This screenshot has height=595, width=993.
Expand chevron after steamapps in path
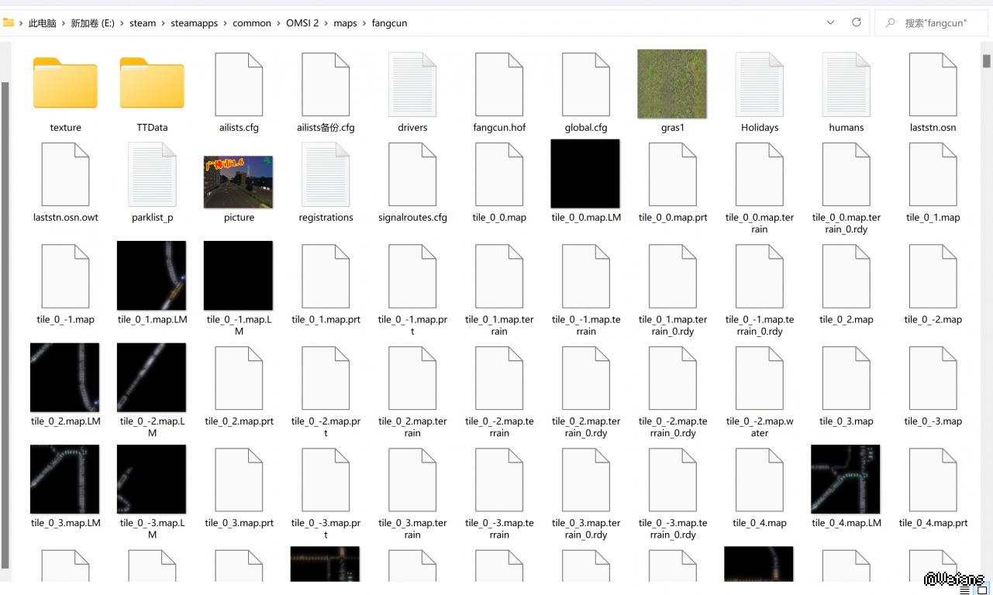[x=226, y=23]
